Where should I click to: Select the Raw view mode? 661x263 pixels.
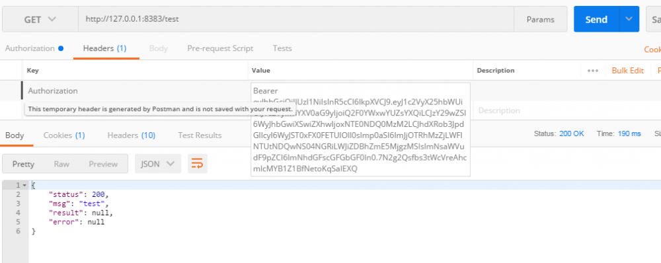pyautogui.click(x=61, y=164)
